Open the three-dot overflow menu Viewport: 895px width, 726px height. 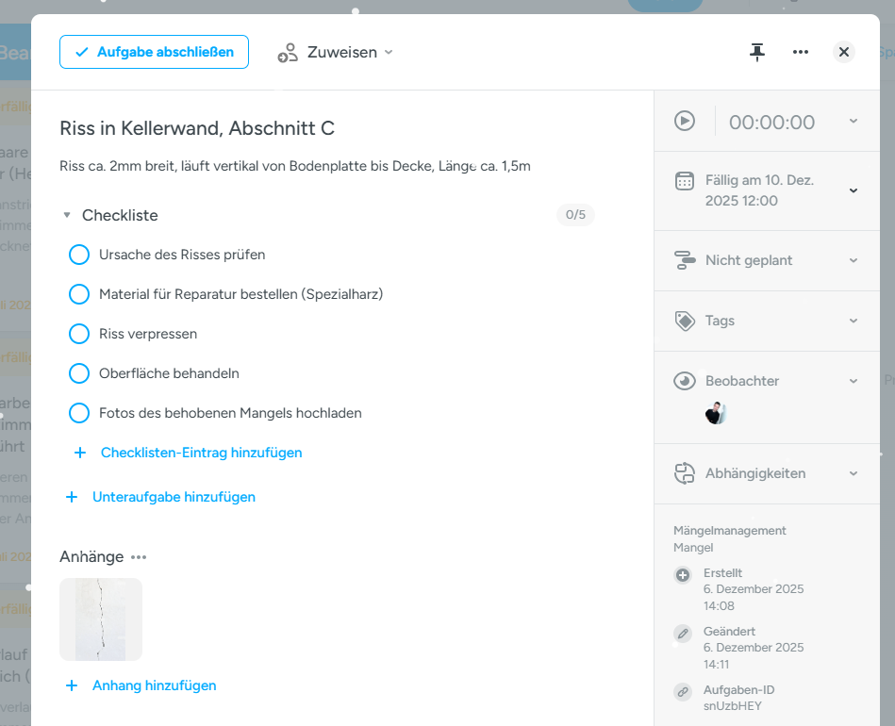coord(800,52)
